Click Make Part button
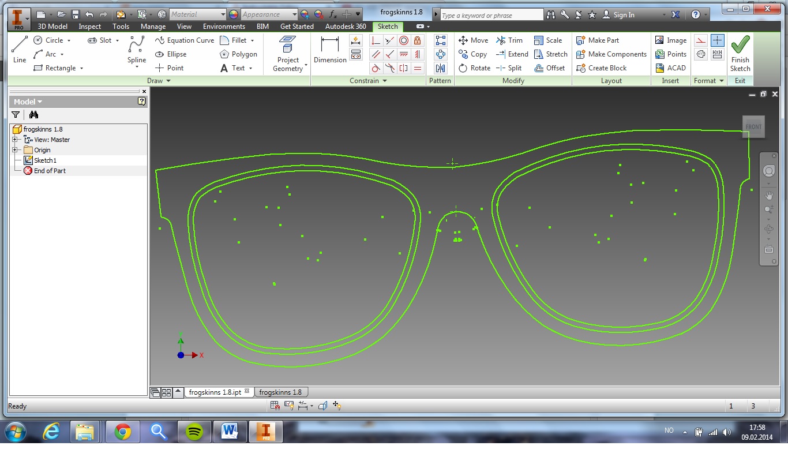This screenshot has width=788, height=457. tap(598, 40)
